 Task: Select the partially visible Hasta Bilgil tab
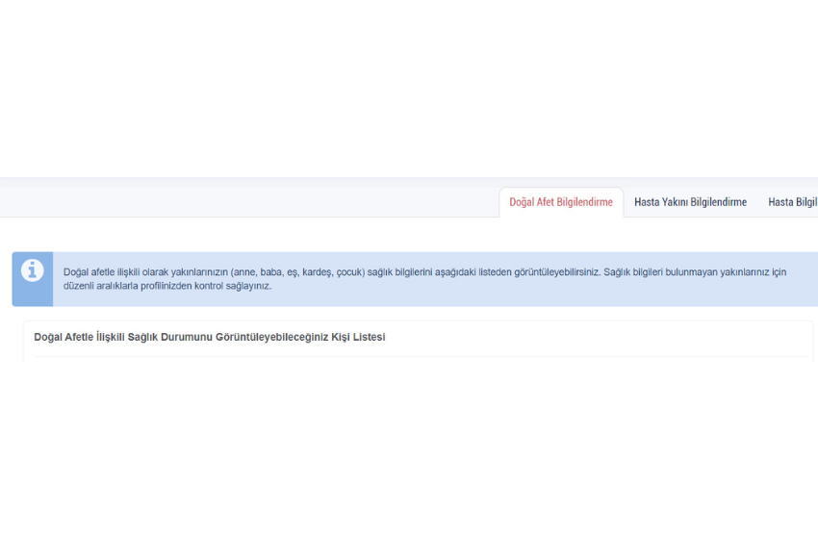(792, 202)
